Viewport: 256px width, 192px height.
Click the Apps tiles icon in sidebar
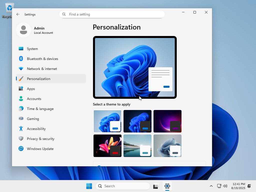pos(21,89)
